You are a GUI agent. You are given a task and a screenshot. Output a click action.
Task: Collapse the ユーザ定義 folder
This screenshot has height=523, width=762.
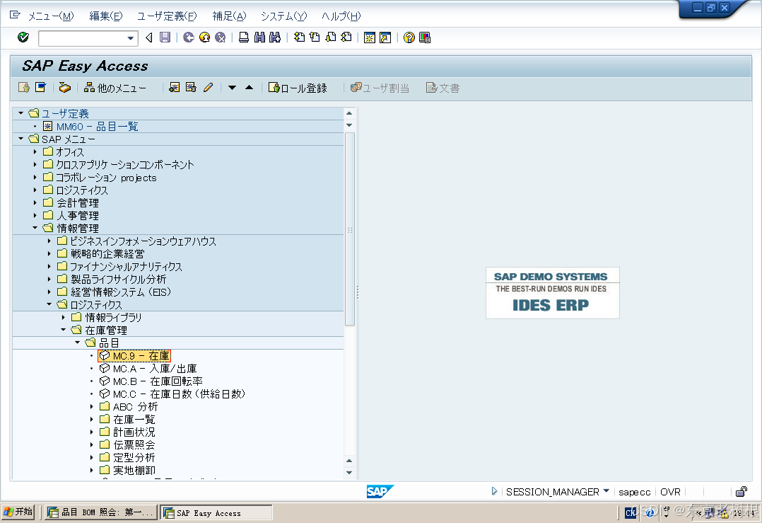click(20, 113)
